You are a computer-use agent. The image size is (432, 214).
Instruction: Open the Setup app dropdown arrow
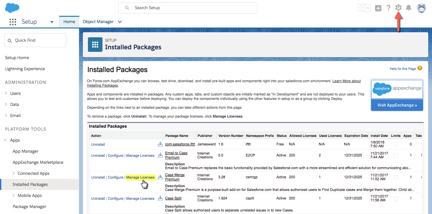click(52, 22)
